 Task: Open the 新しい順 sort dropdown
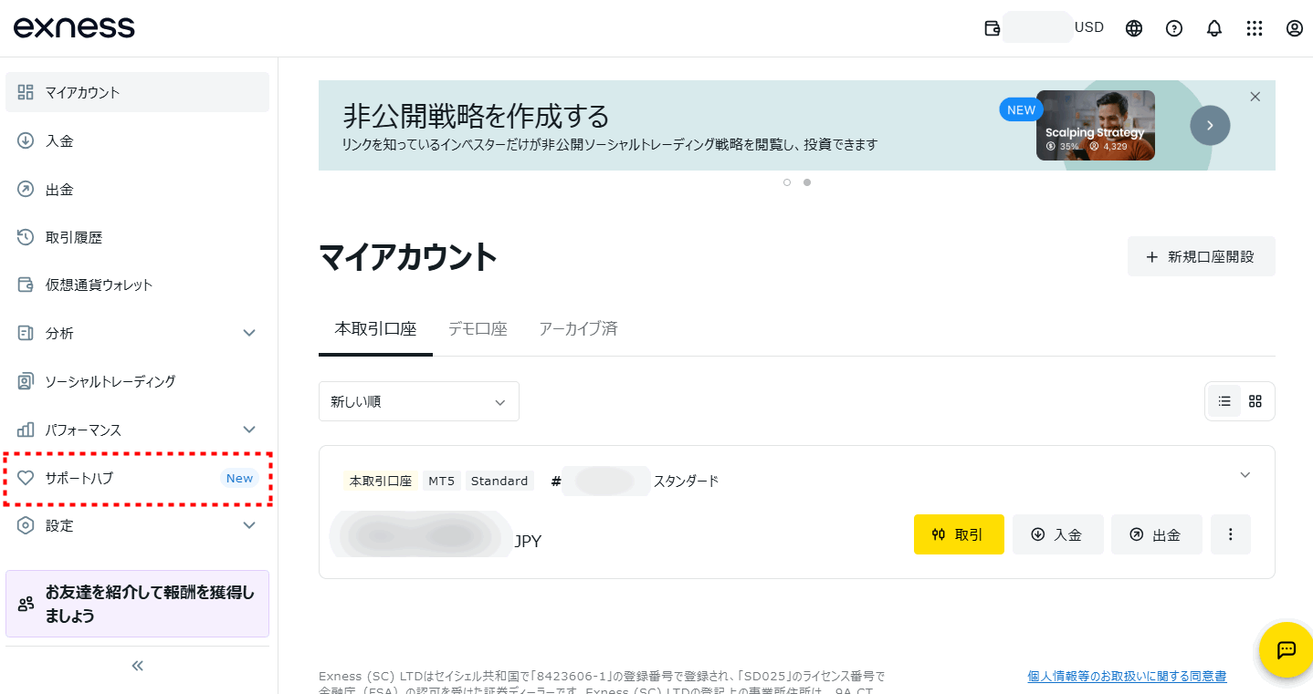(418, 400)
